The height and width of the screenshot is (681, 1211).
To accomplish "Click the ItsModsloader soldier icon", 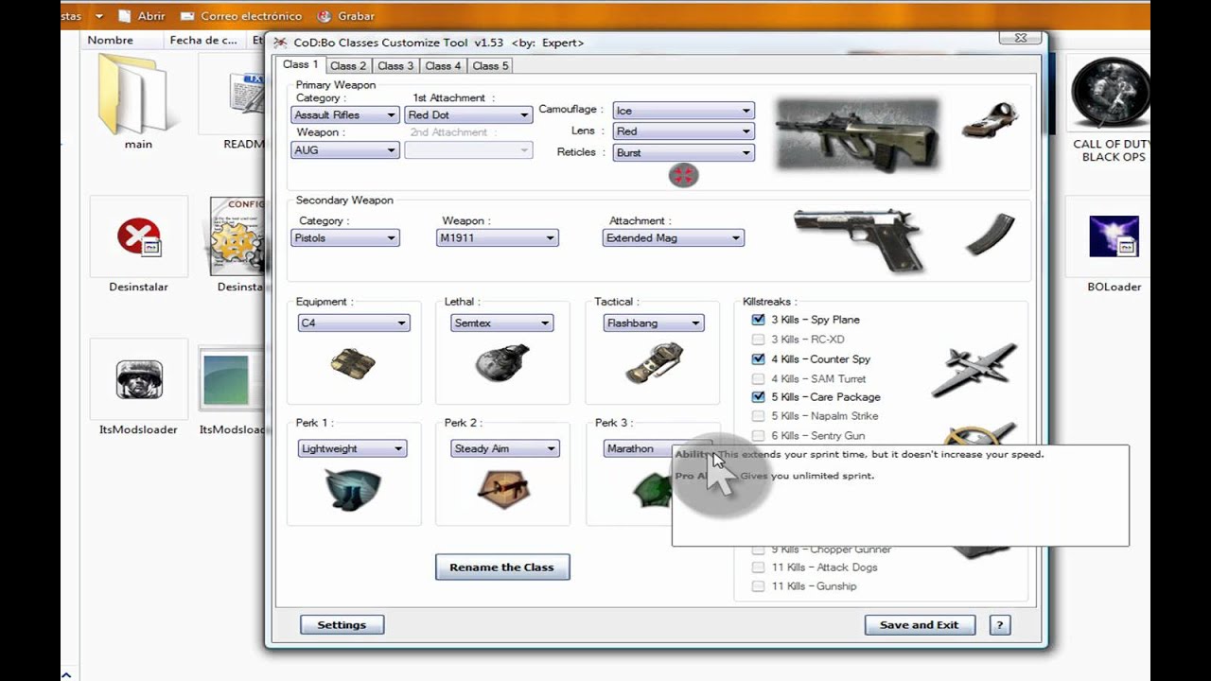I will 139,379.
